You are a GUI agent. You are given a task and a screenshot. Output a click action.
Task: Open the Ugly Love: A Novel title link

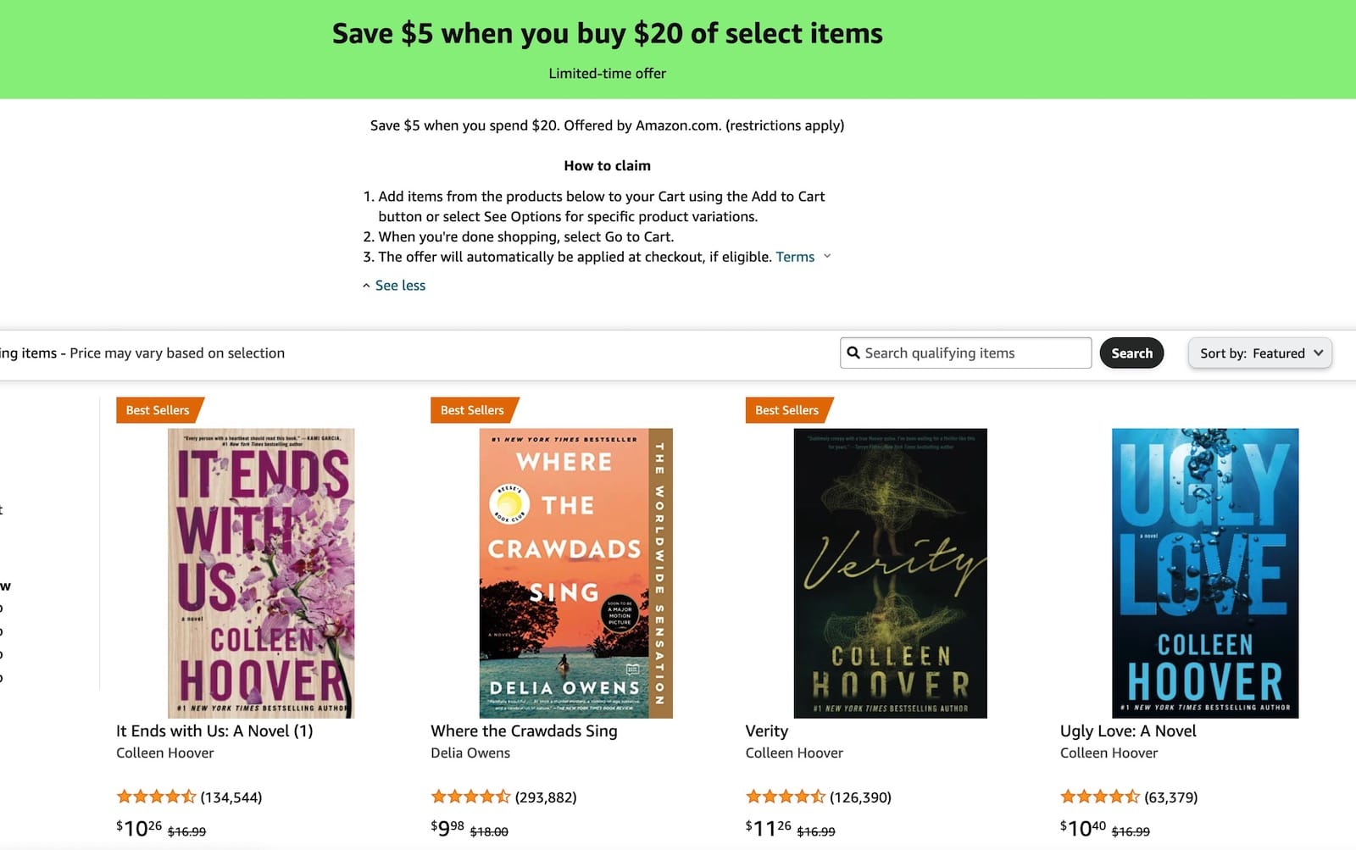(x=1128, y=731)
